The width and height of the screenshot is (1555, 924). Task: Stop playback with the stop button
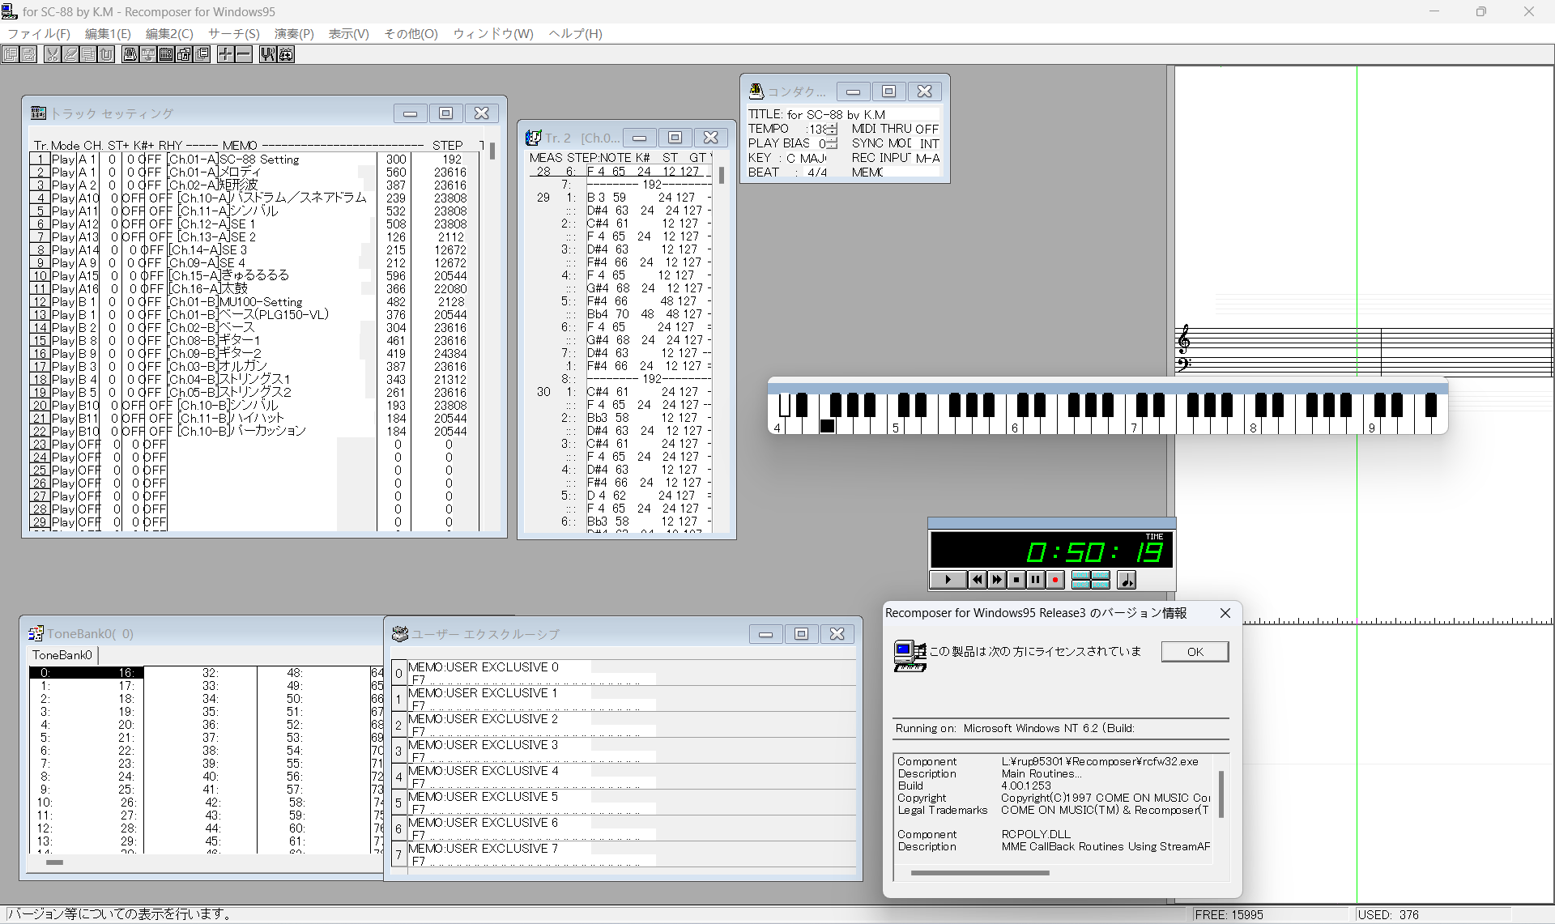1016,580
